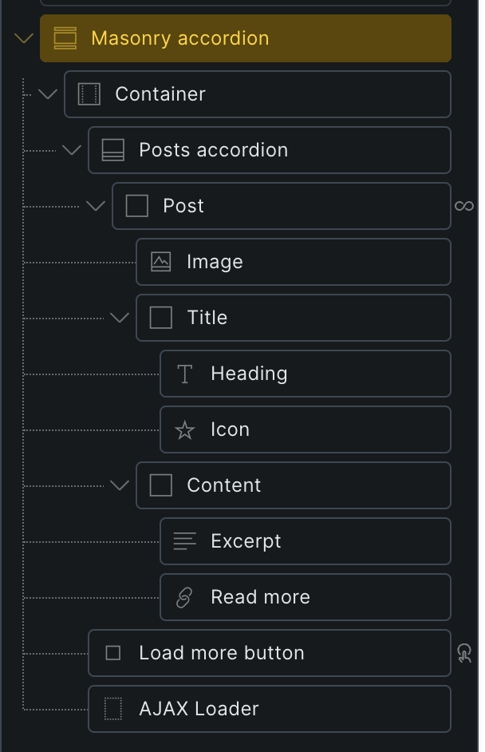The width and height of the screenshot is (485, 752).
Task: Click the Image element icon
Action: click(161, 262)
